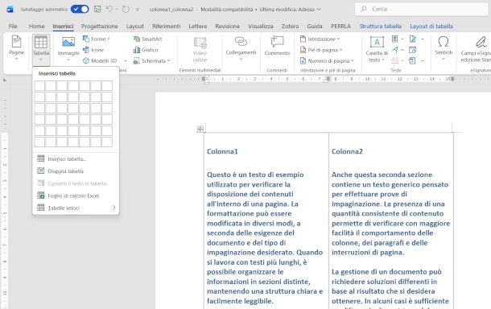Viewport: 491px width, 309px height.
Task: Open the PERRLA tab
Action: 340,27
